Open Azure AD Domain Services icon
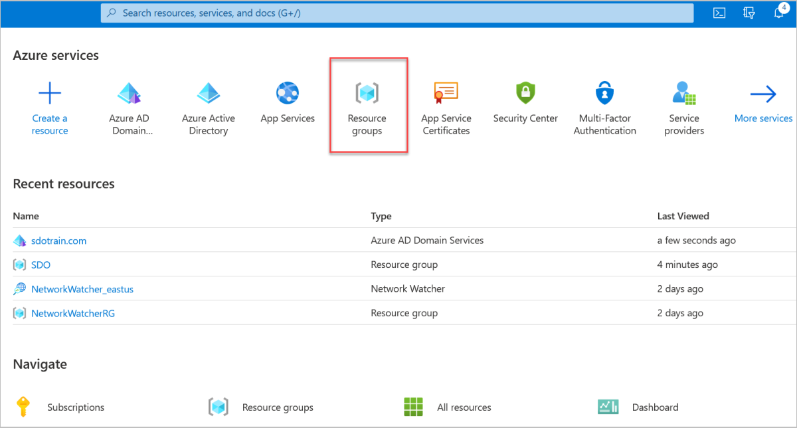The image size is (797, 428). coord(130,94)
